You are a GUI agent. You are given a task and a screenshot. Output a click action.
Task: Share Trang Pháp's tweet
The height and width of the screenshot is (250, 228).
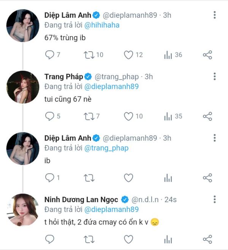click(x=207, y=116)
